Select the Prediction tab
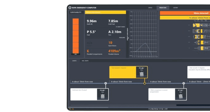 click(163, 8)
